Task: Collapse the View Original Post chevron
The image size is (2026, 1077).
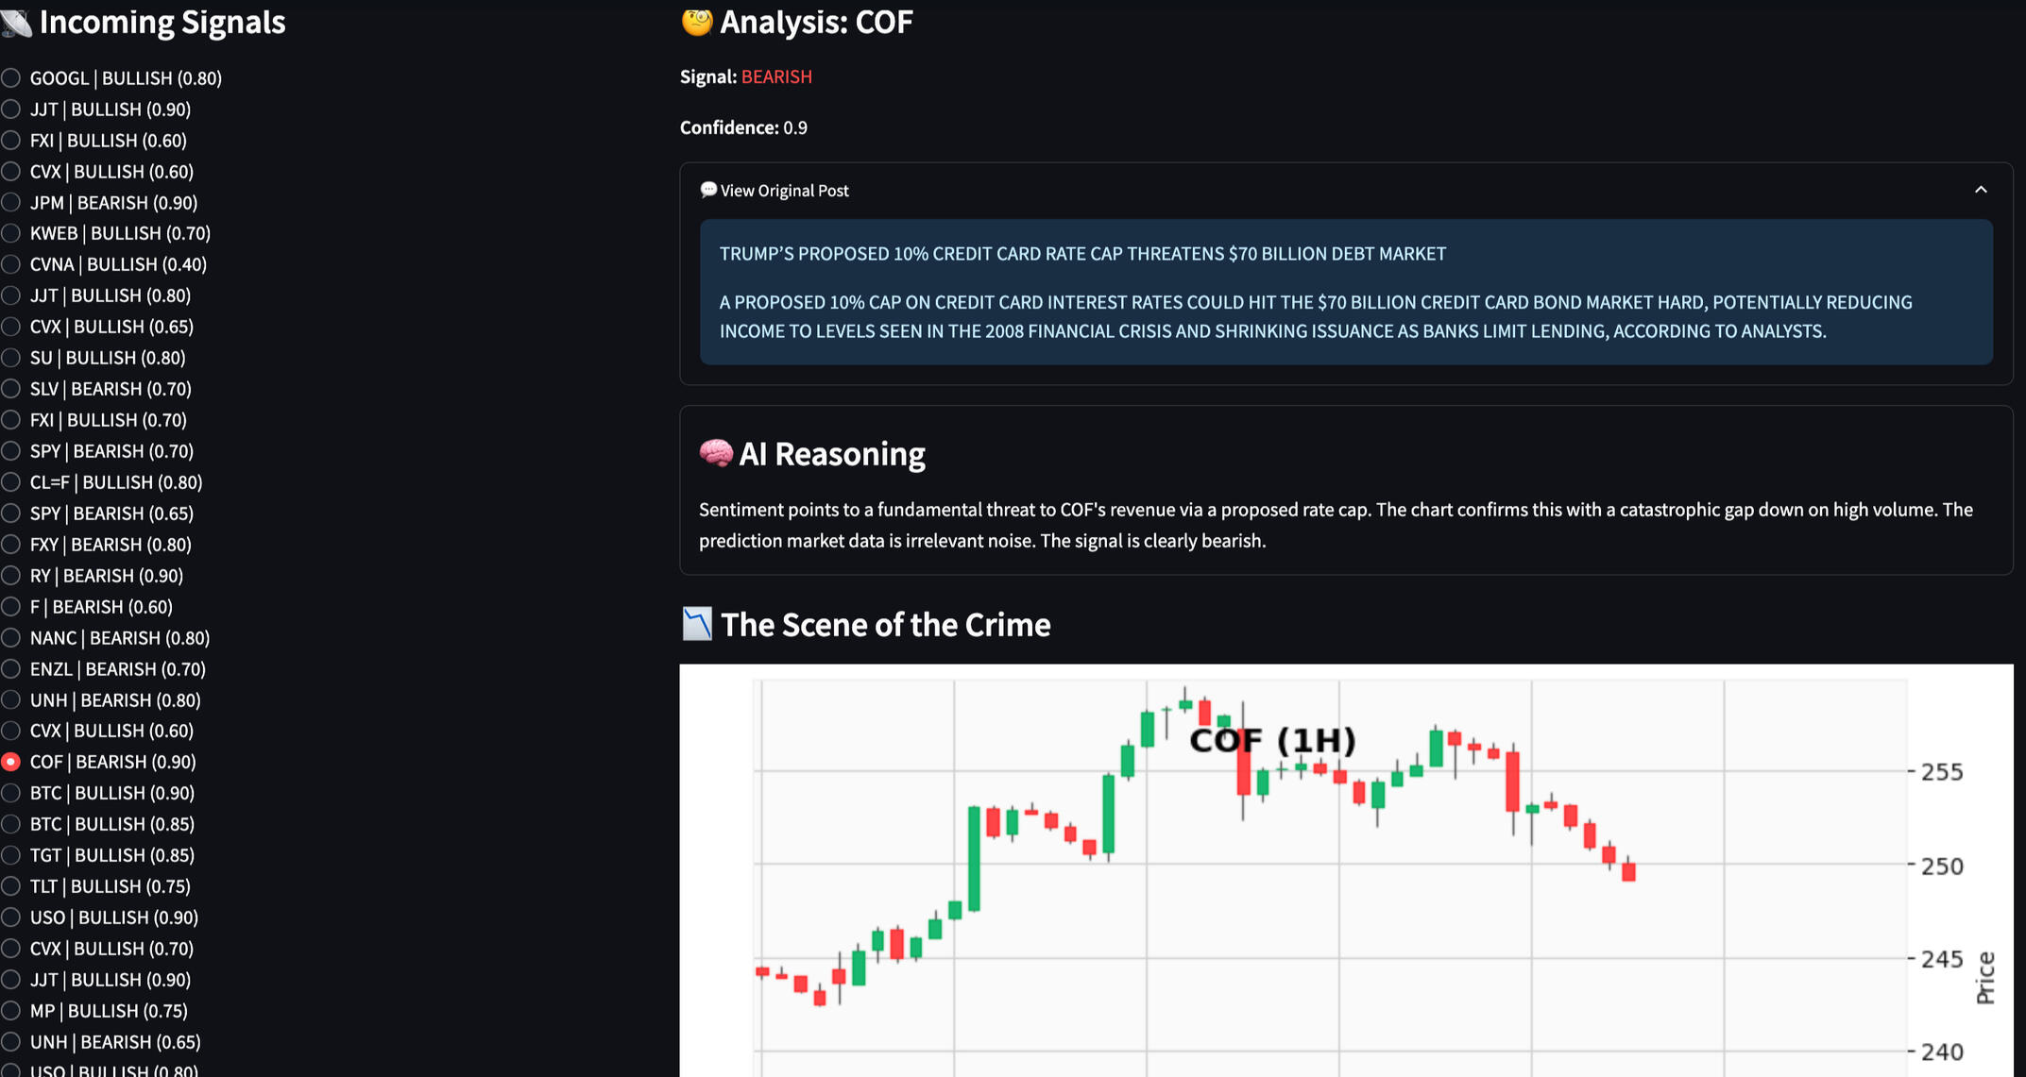Action: 1981,190
